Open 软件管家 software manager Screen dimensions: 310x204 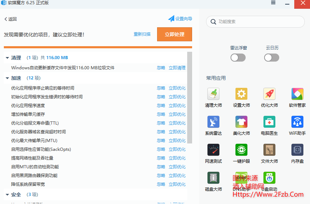297,94
